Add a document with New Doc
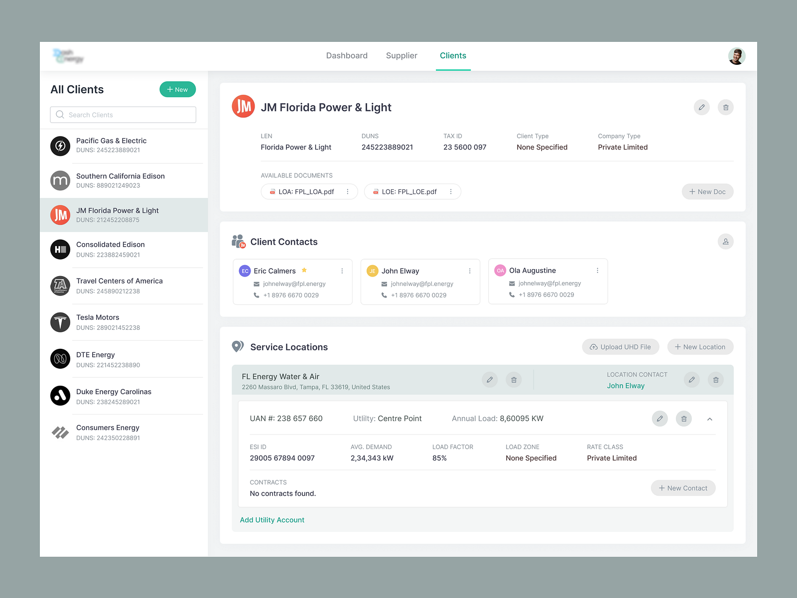The width and height of the screenshot is (797, 598). coord(707,191)
